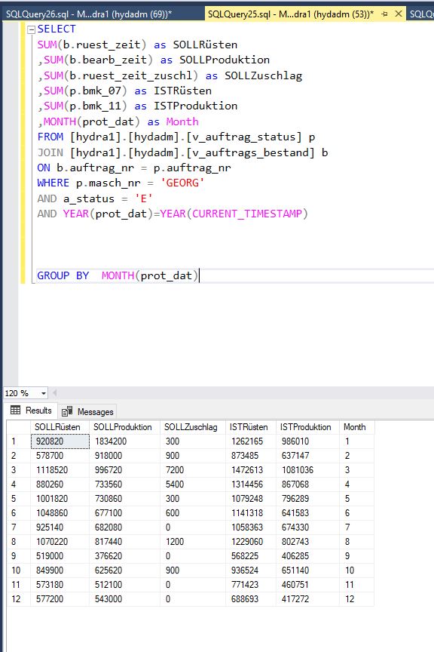Click the 'GEORG' string literal
The image size is (434, 652).
coord(182,183)
